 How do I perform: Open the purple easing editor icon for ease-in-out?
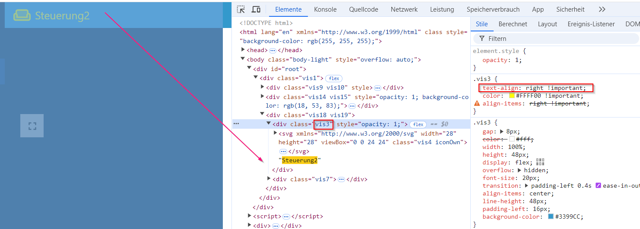598,186
